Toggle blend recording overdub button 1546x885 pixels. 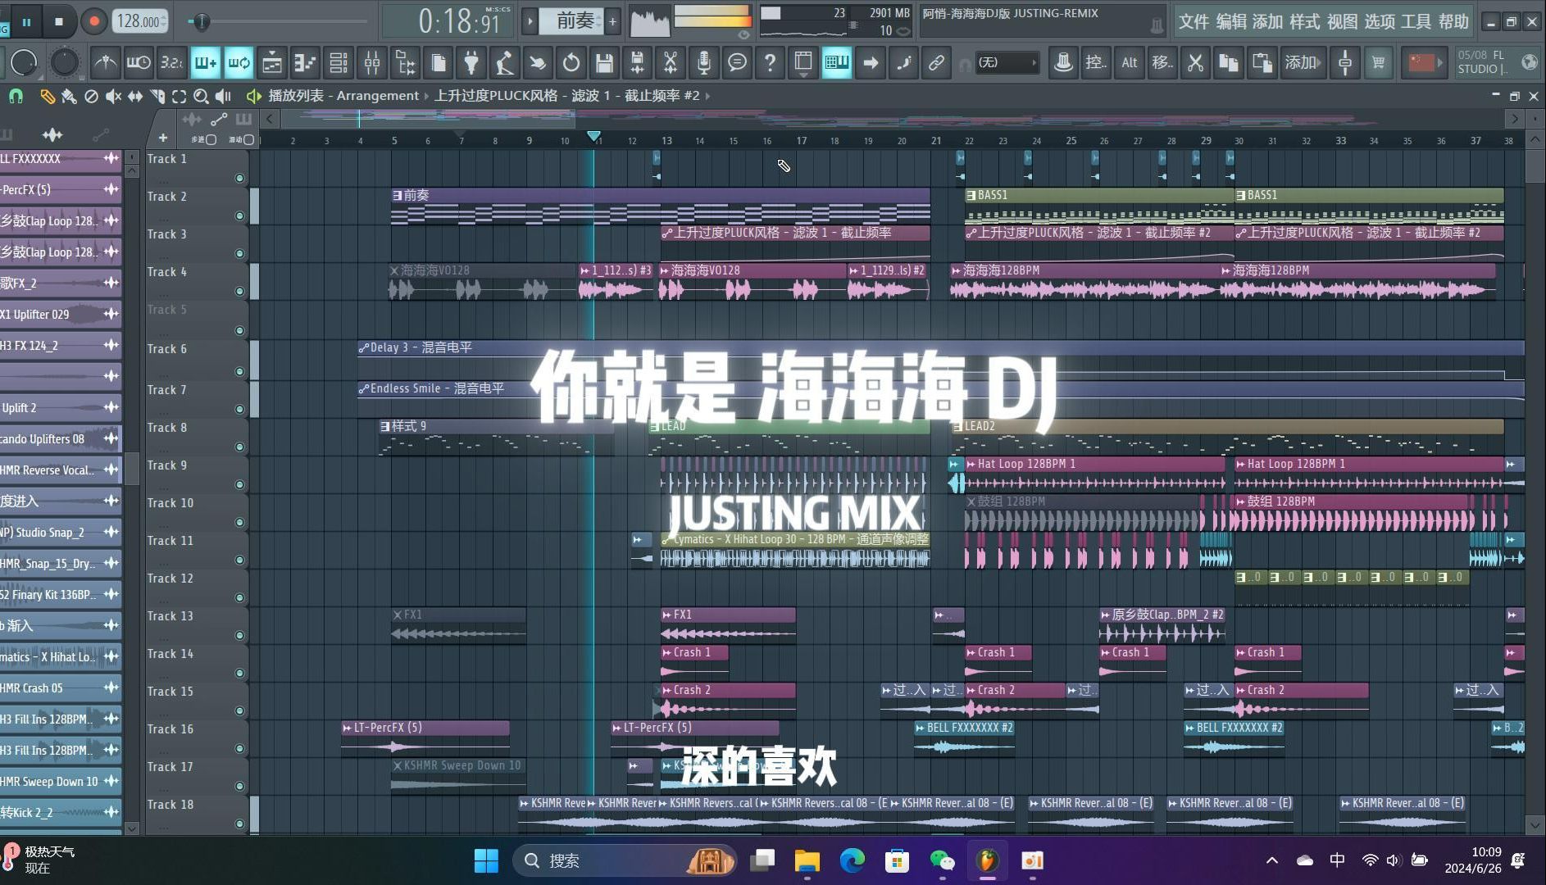click(x=206, y=62)
